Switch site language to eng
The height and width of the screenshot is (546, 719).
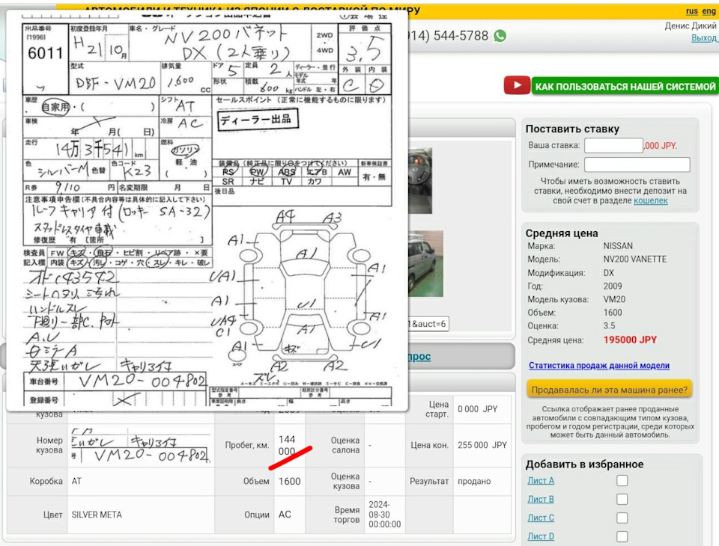709,11
